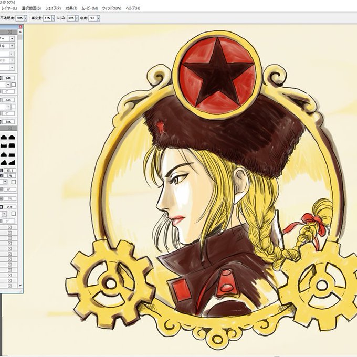Select triangular ramp tip profile, bottom row right

pos(12,162)
